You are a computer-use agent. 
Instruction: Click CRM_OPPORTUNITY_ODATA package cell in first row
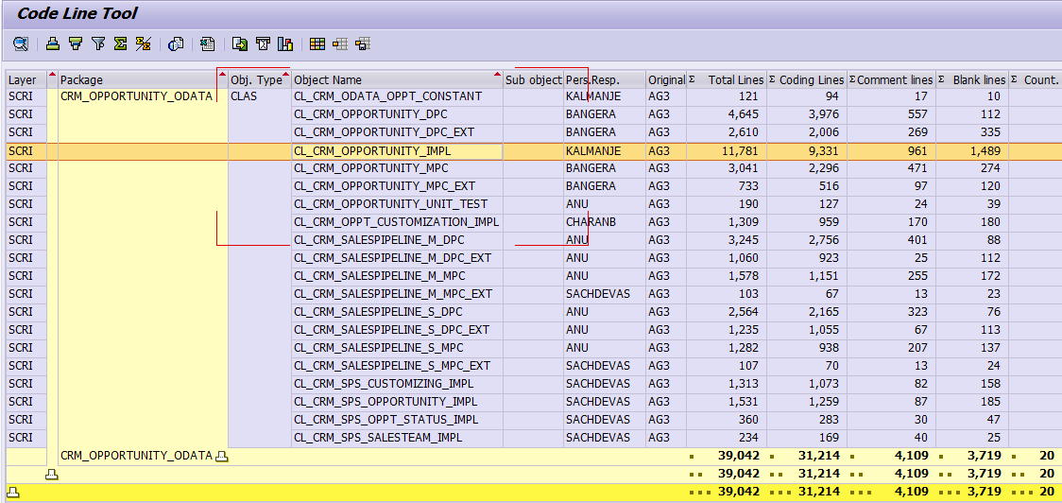pos(136,97)
